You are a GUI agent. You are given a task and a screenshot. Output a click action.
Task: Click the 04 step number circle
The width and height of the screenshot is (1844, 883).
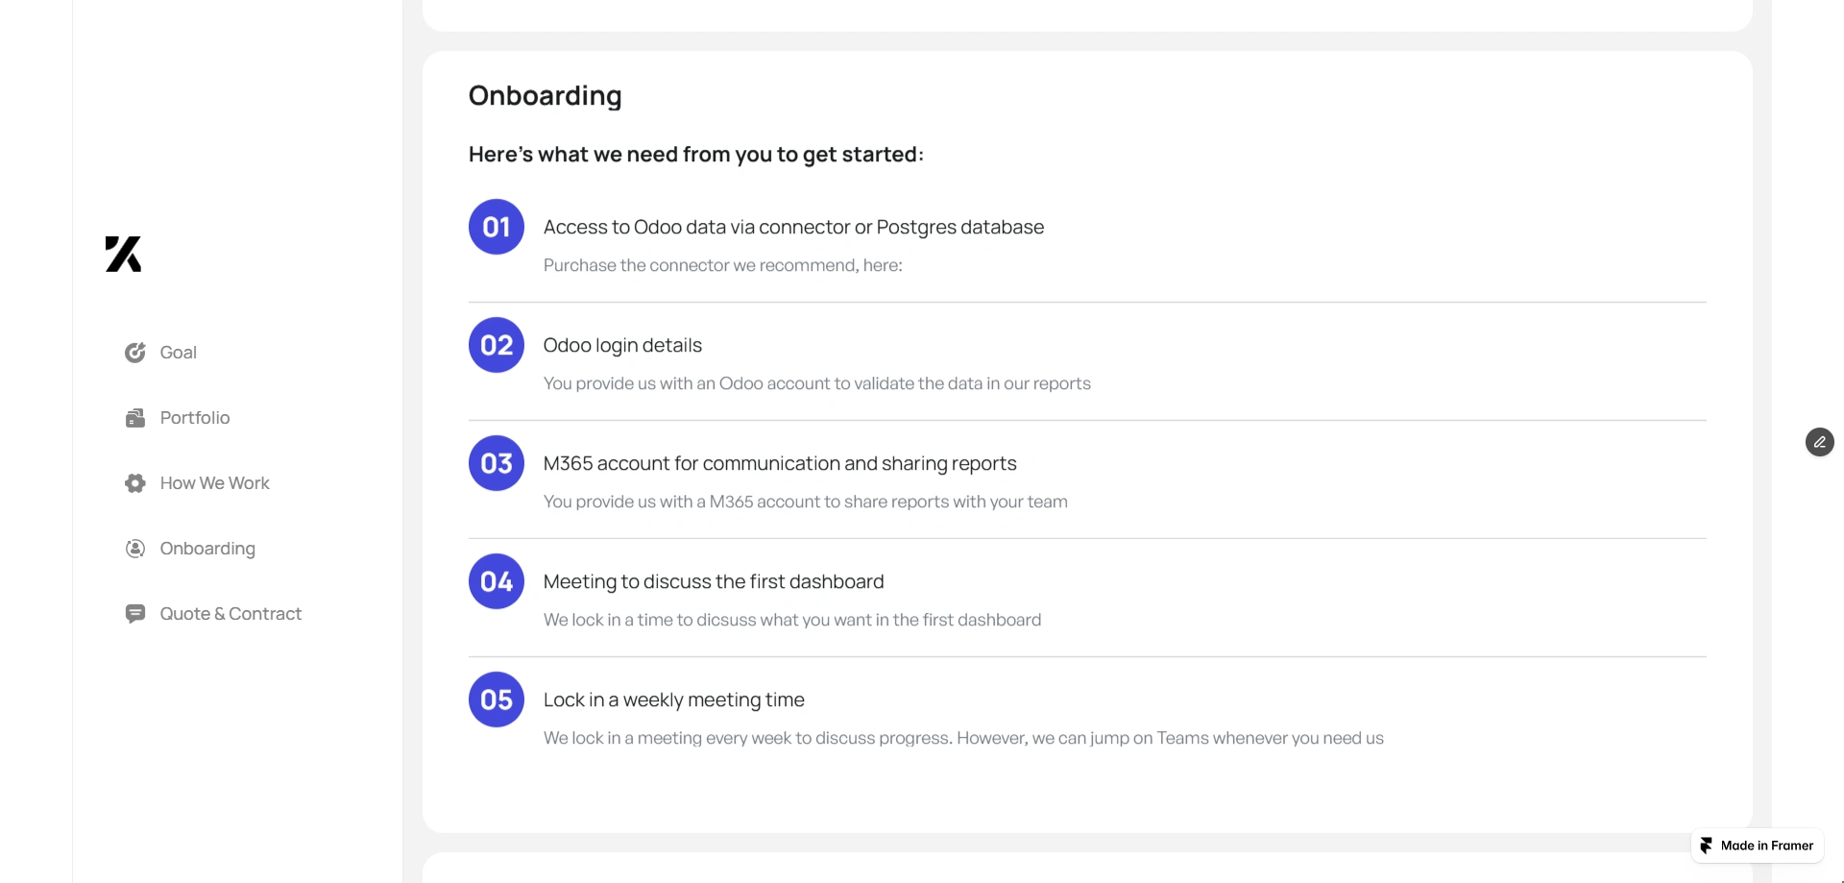click(497, 581)
